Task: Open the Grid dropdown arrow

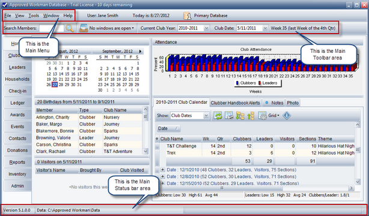Action: (x=278, y=116)
